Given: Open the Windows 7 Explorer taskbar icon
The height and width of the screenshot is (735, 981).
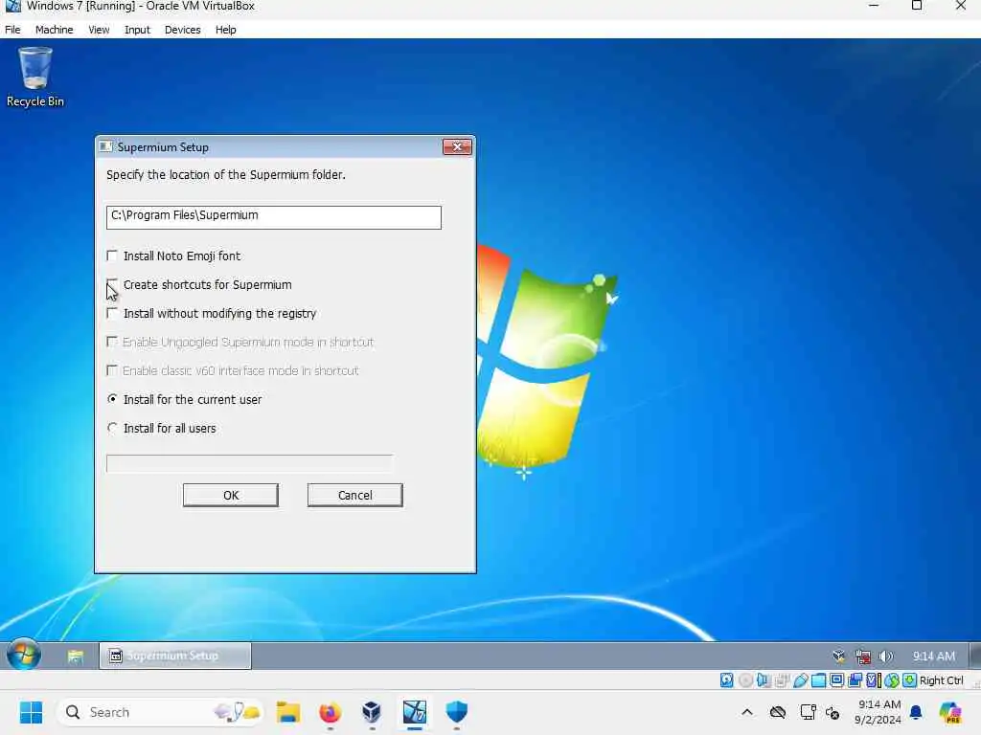Looking at the screenshot, I should click(76, 657).
